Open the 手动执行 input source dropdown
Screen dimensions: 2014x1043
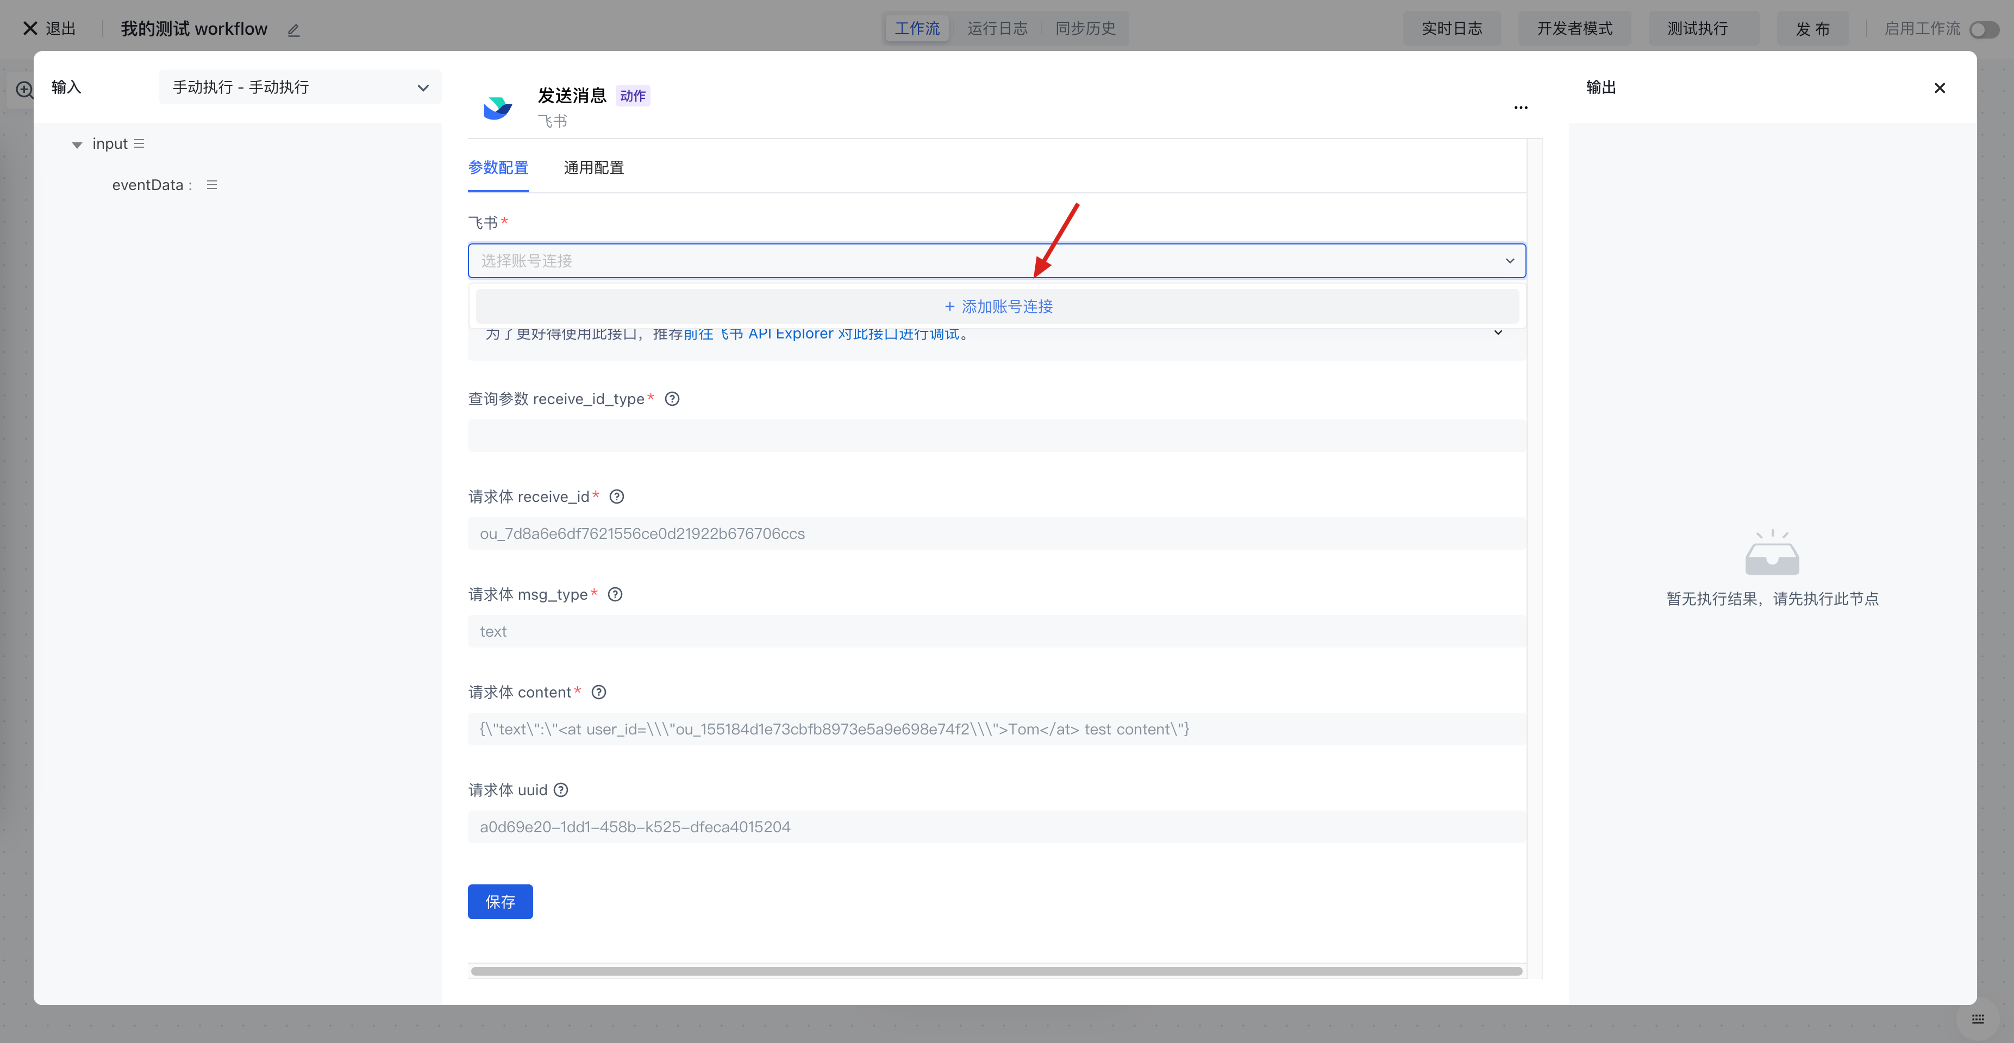(299, 87)
